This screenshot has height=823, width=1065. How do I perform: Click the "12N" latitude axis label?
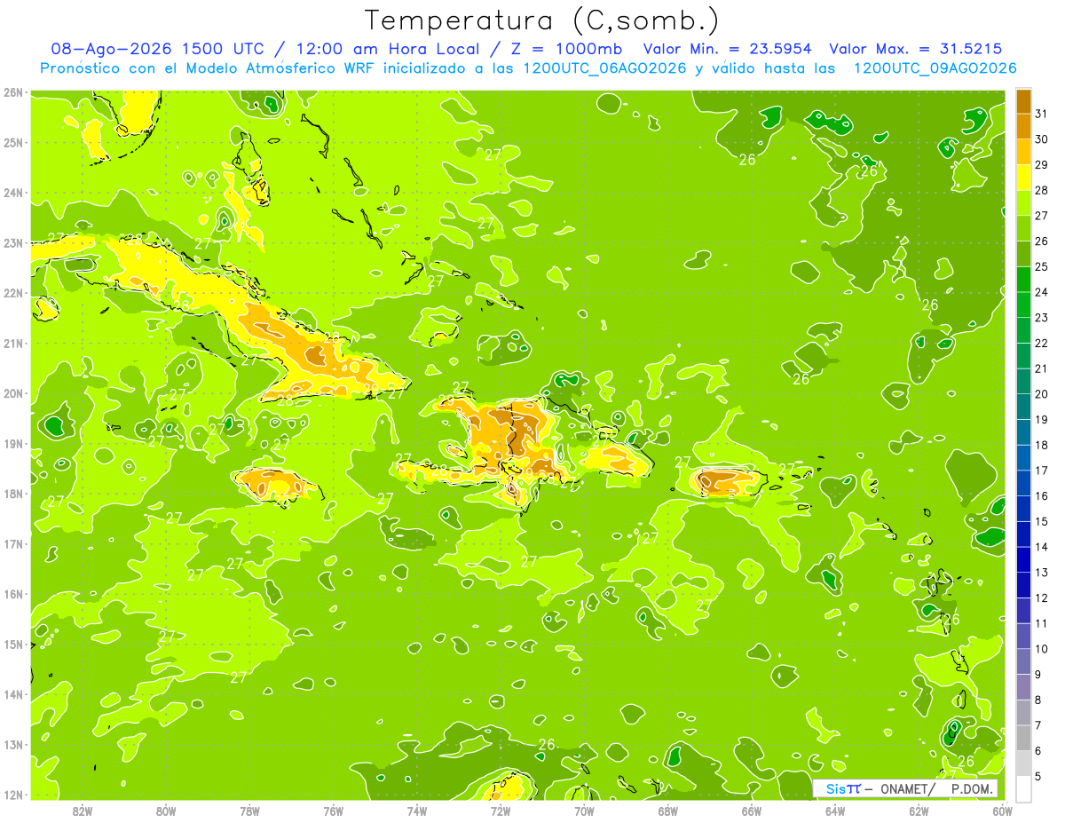[13, 795]
